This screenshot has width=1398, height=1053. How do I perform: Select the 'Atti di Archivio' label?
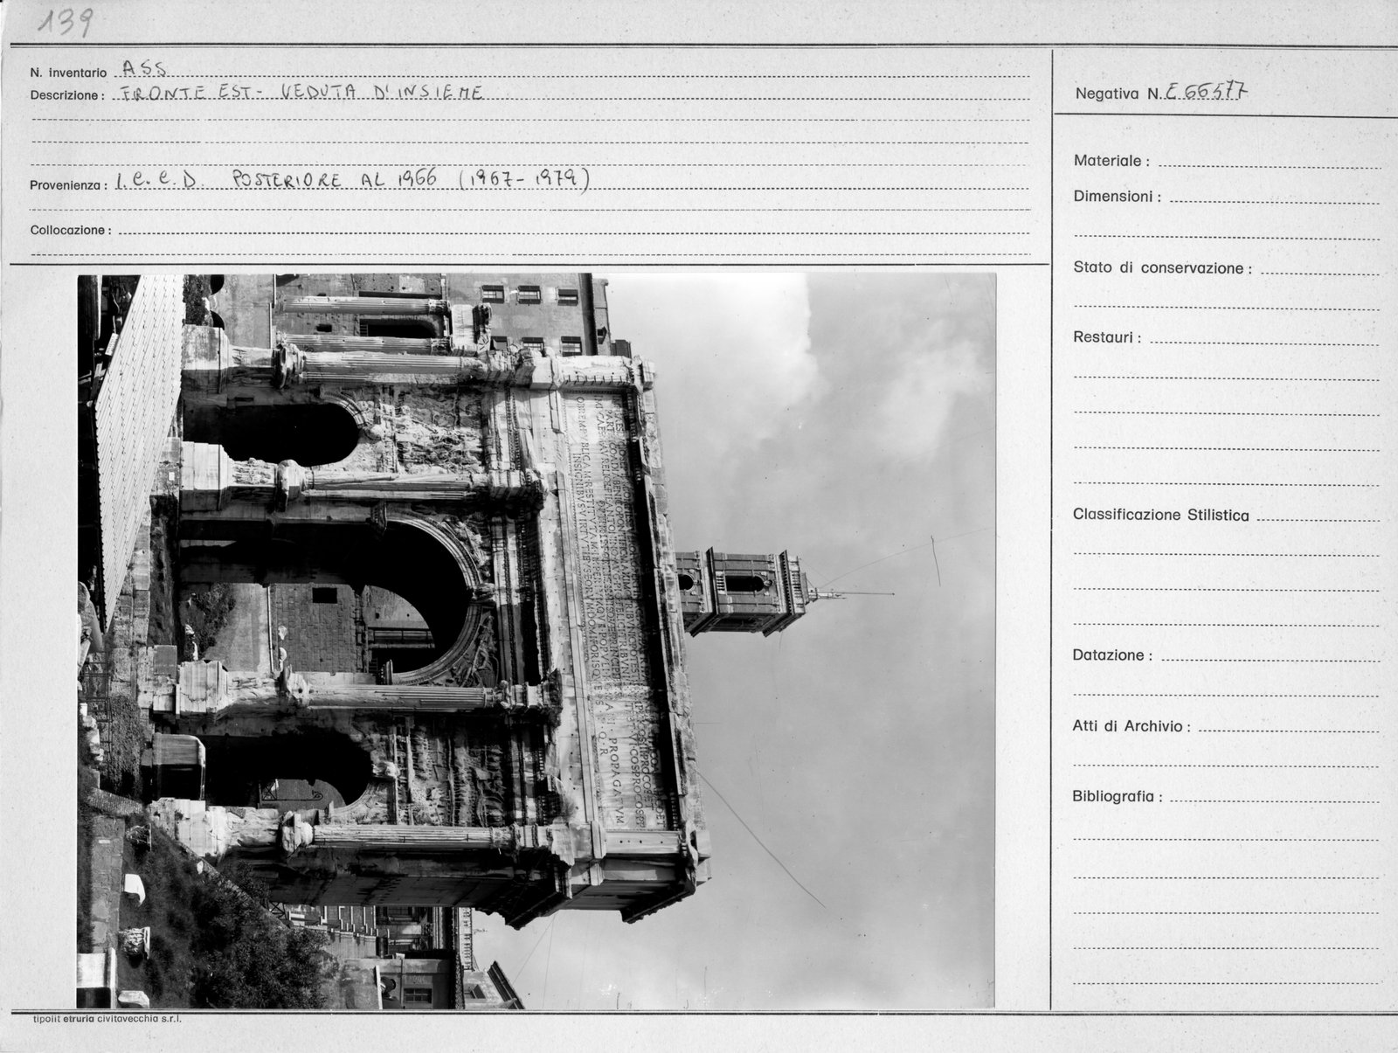(1132, 726)
